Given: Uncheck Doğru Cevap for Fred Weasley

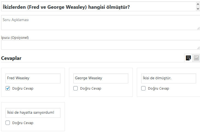Looking at the screenshot, I should point(8,88).
